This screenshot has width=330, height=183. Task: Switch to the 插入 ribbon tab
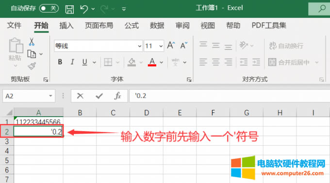(66, 25)
